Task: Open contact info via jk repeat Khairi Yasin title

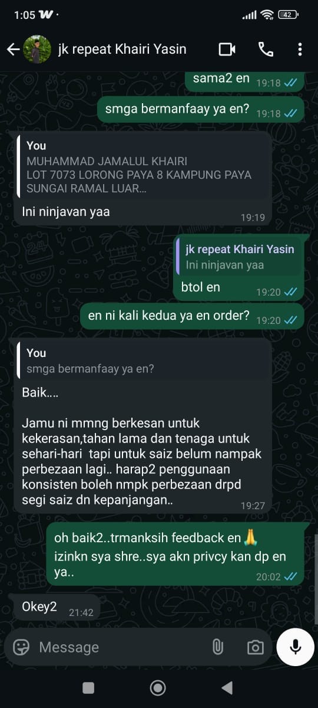Action: coord(122,50)
